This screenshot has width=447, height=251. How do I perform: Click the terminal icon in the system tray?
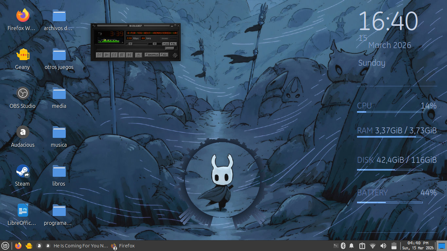click(x=335, y=246)
